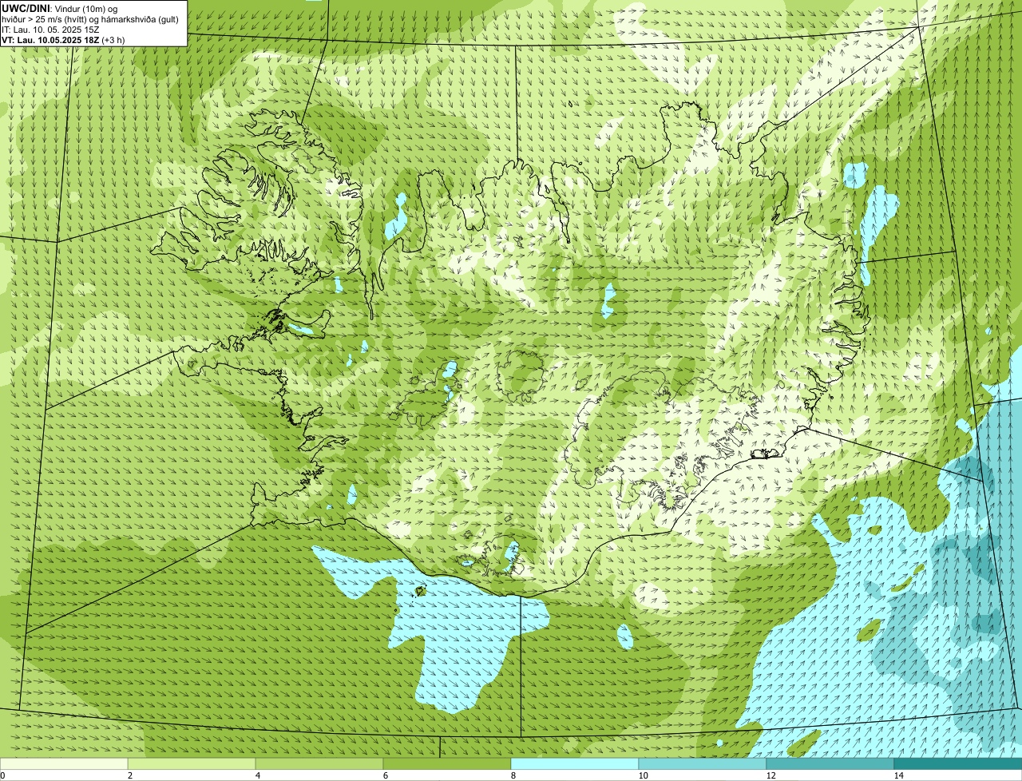Viewport: 1022px width, 781px height.
Task: Click the 2–4 m/s light green legend segment
Action: click(x=192, y=763)
